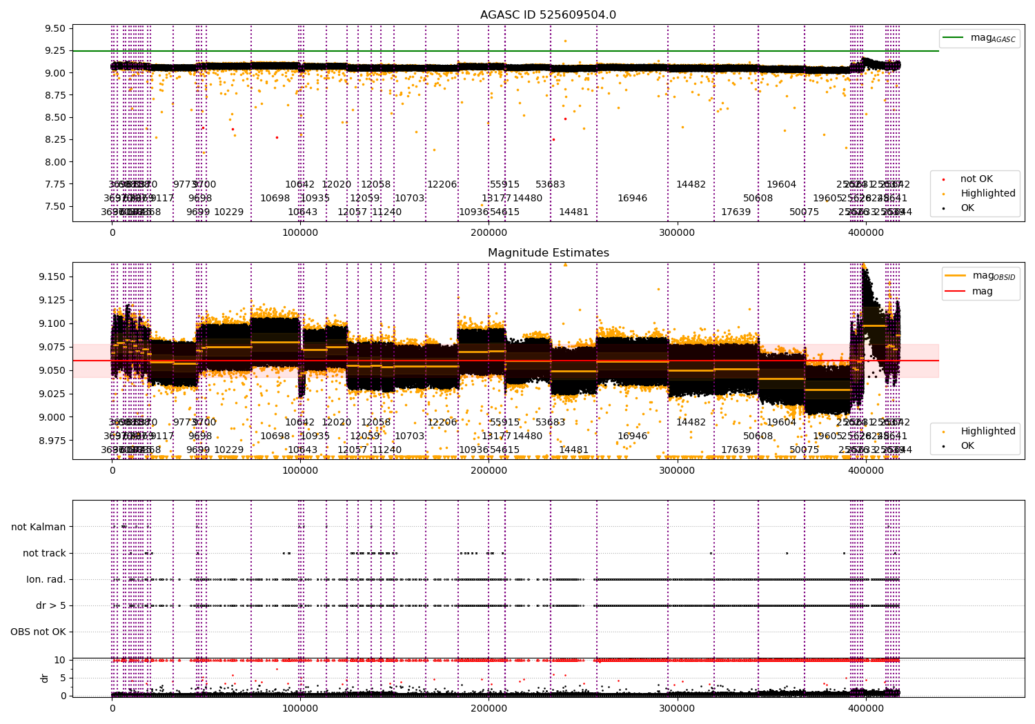Click the 'Ion. rad.' y-axis label

coord(46,579)
